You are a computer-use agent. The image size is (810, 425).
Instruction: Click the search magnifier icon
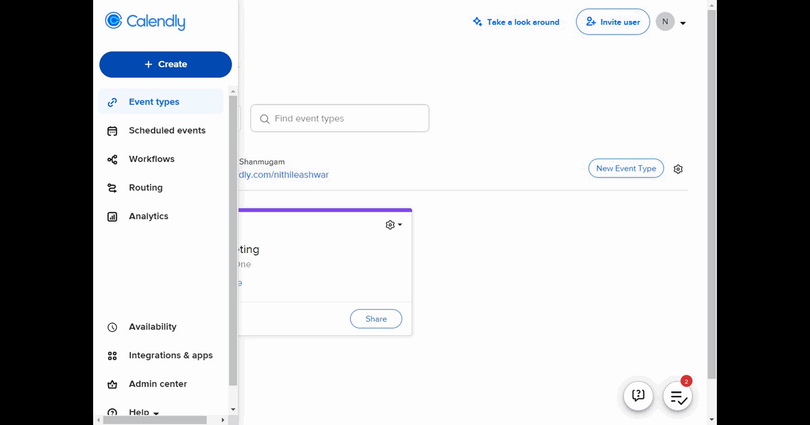[x=265, y=119]
